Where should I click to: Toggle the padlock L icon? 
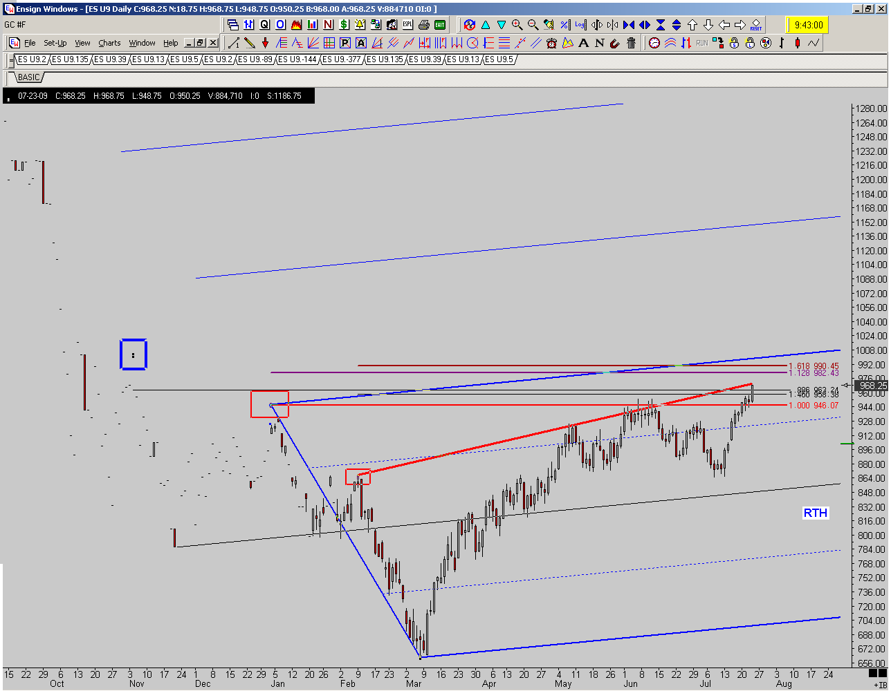click(750, 43)
